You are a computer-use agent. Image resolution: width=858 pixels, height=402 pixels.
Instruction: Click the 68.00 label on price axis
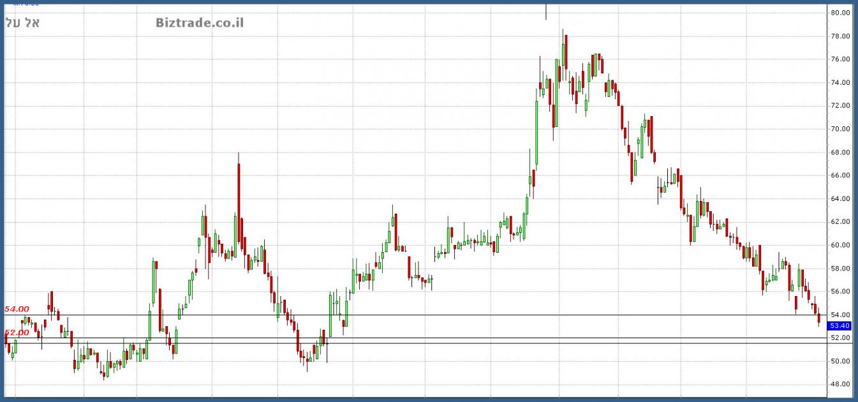click(x=840, y=153)
